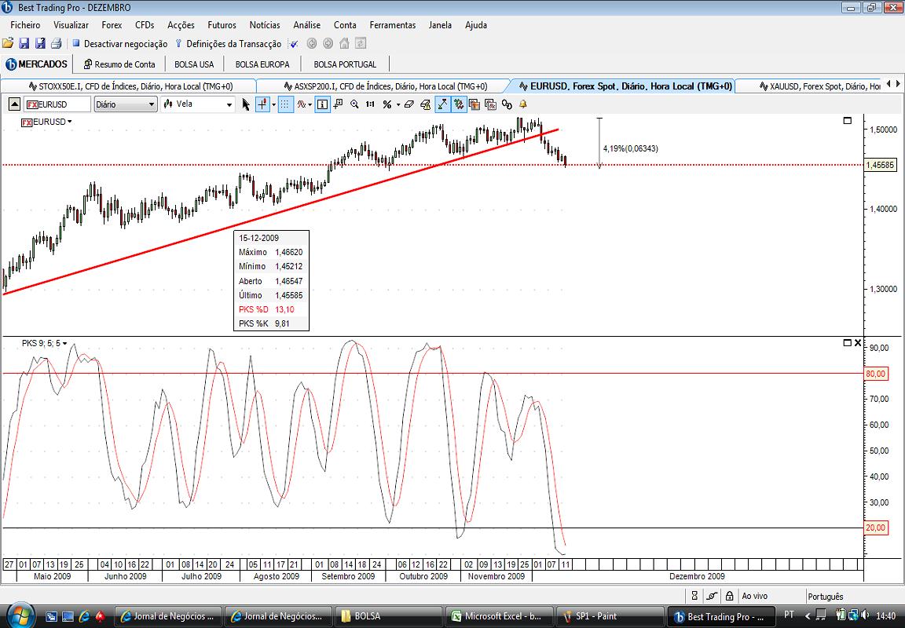
Task: Open the Diário timeframe dropdown
Action: [125, 104]
